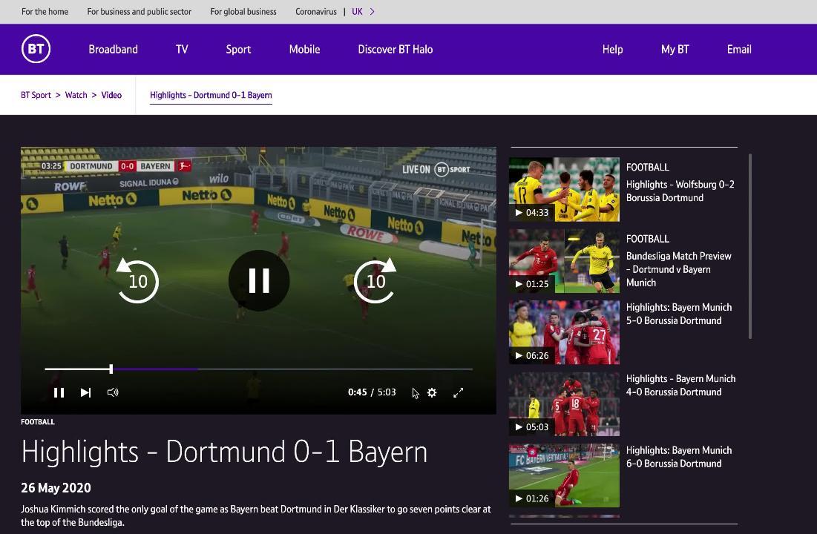
Task: Click the small pause icon in the control bar
Action: 59,393
